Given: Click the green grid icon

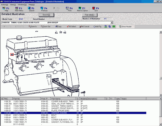Looking at the screenshot, I should point(114,26).
